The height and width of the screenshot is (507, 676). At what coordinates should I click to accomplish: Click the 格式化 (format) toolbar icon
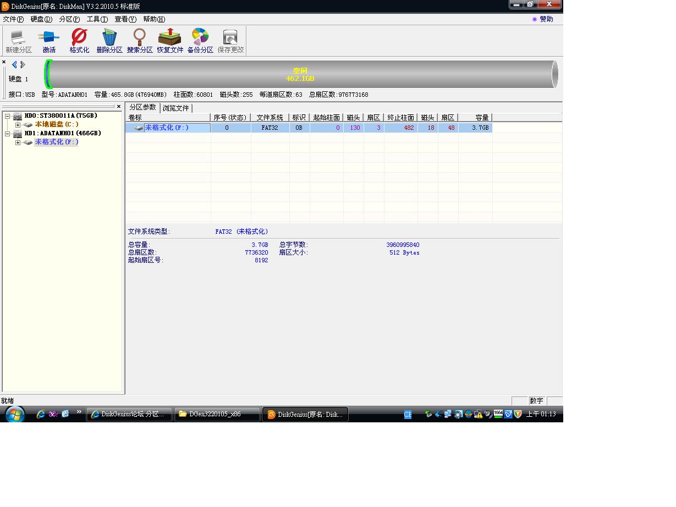(x=79, y=41)
